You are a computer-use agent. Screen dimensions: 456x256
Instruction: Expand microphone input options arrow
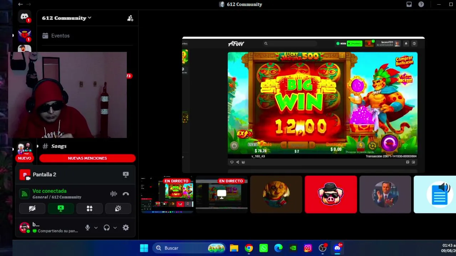96,228
